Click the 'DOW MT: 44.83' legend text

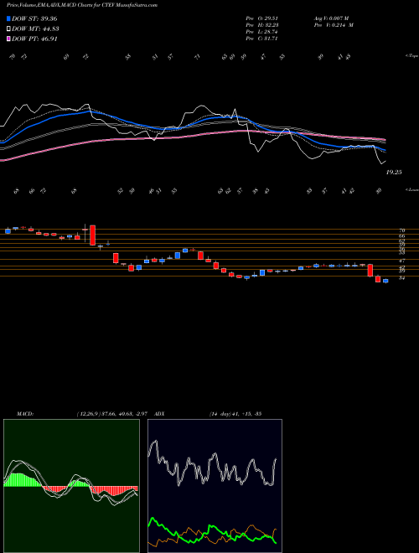tap(35, 29)
